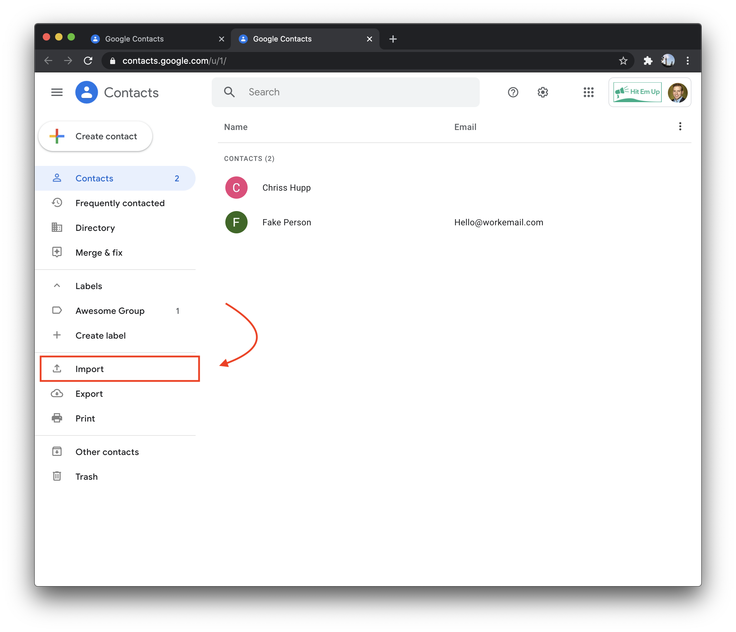The image size is (736, 632).
Task: Open Help via the question mark icon
Action: tap(513, 92)
